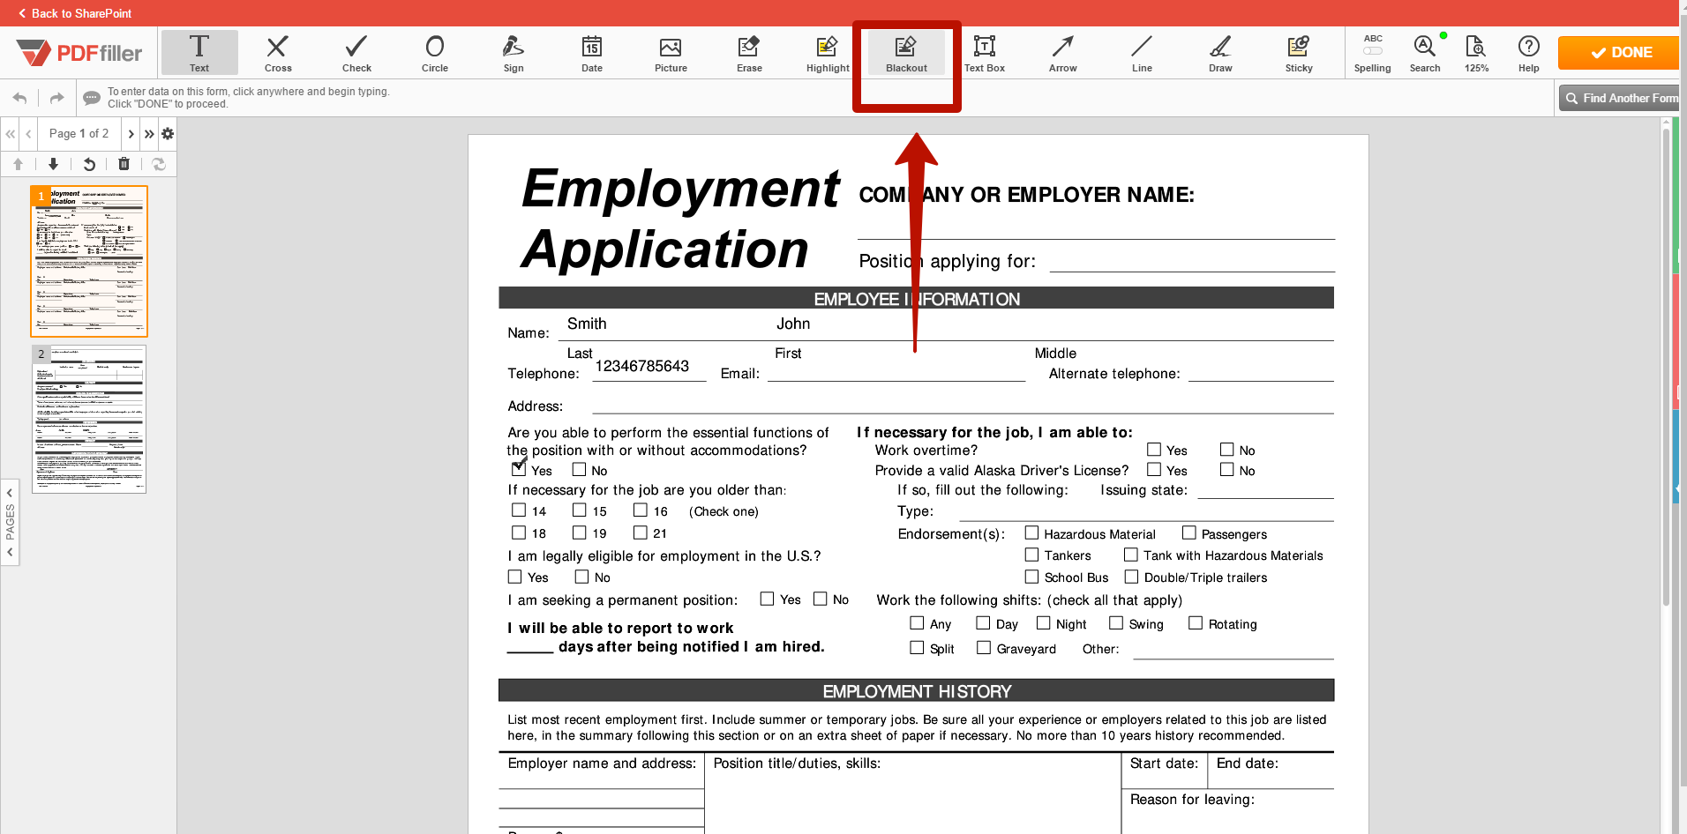Select the Text Box tool

coord(985,53)
